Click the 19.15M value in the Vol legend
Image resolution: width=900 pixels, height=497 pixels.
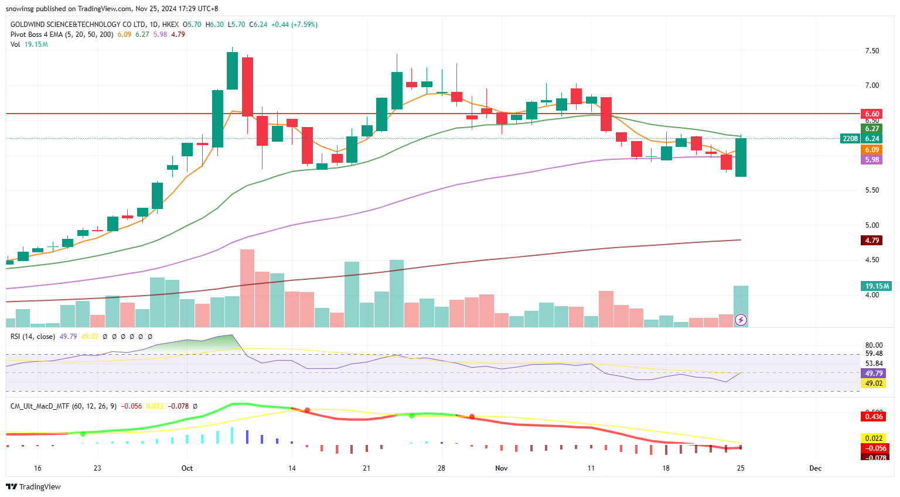point(36,44)
